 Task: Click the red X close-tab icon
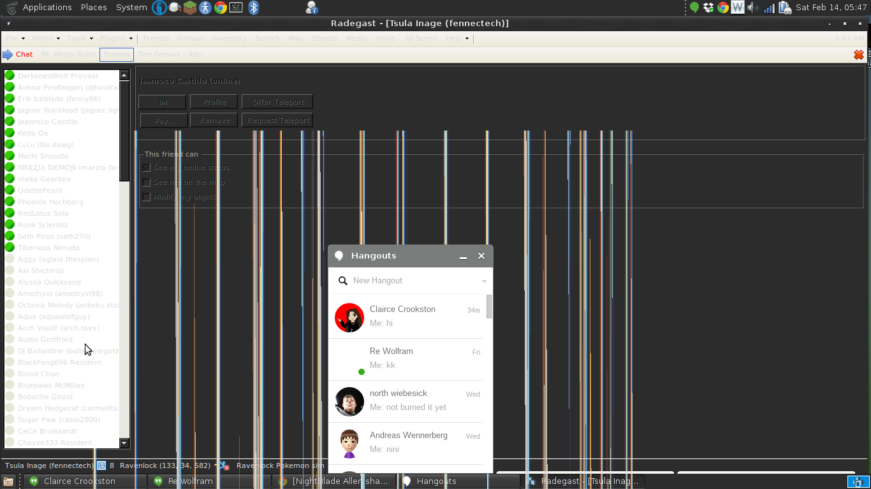(x=859, y=55)
